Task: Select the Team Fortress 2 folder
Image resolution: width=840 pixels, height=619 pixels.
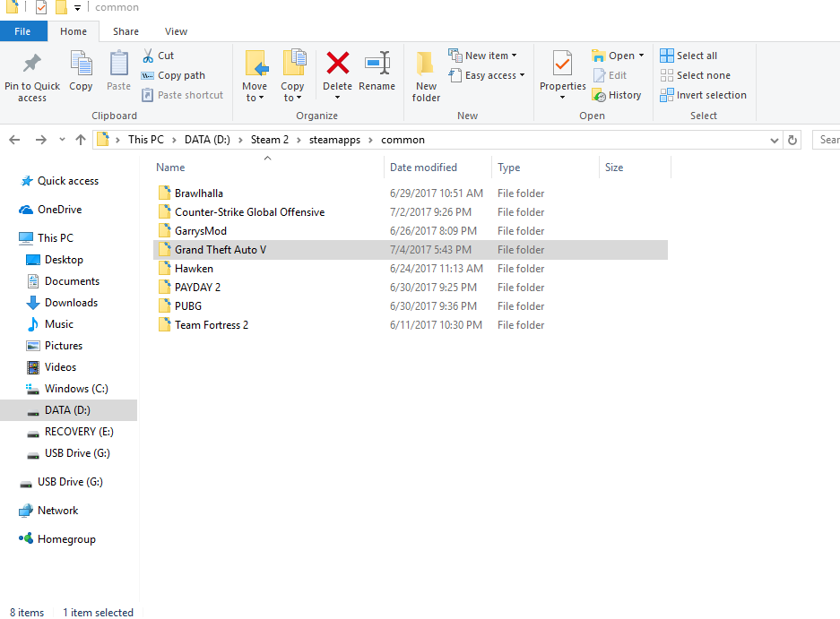Action: click(411, 325)
